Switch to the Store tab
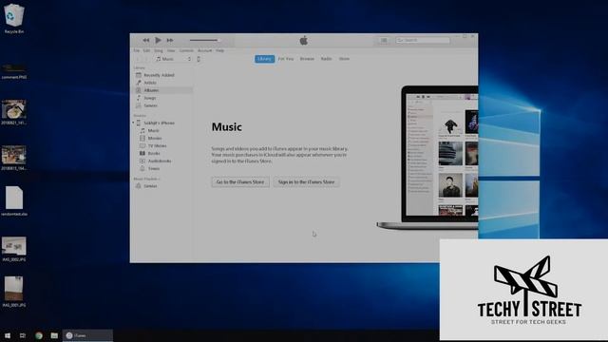 (344, 59)
